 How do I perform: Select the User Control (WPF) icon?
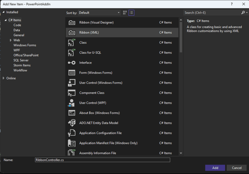tap(72, 103)
